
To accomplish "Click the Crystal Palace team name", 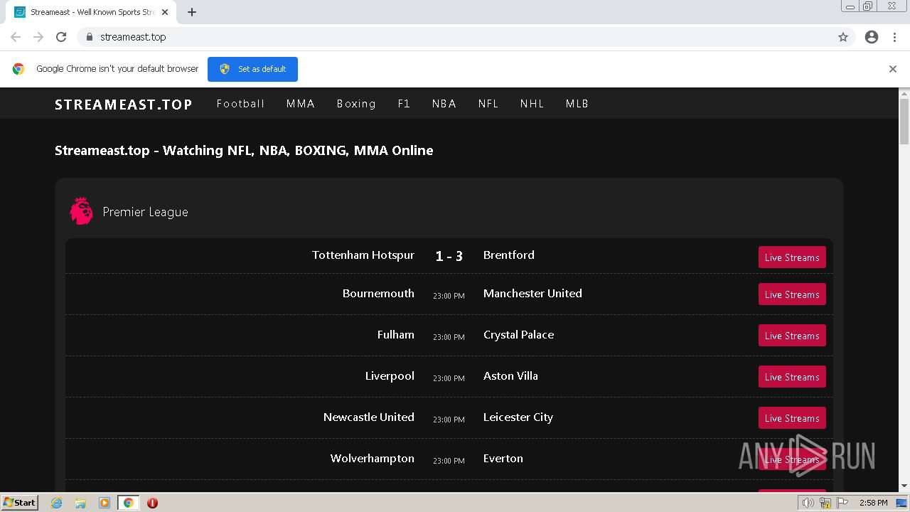I will point(518,335).
